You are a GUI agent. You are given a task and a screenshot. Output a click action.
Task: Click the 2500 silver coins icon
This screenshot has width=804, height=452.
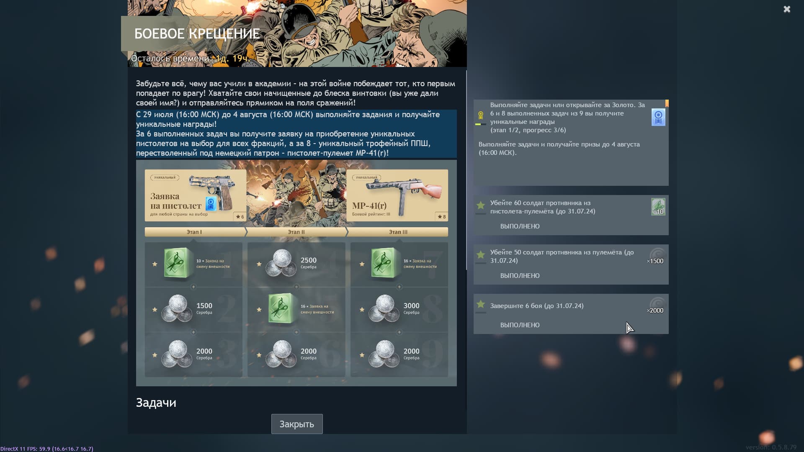pyautogui.click(x=281, y=264)
